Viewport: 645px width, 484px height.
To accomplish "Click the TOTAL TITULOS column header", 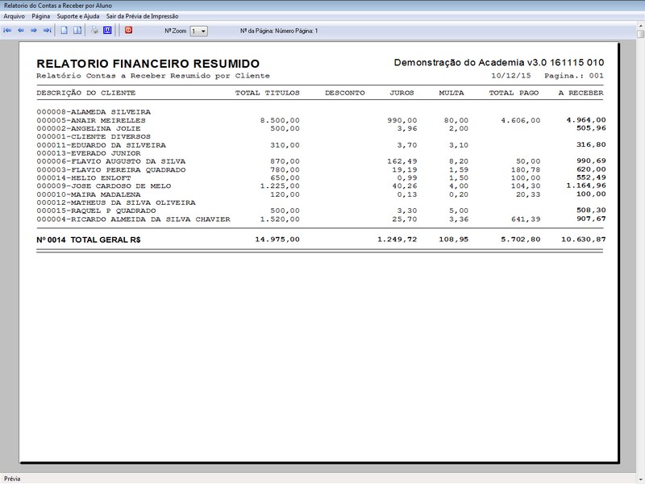I will [x=268, y=93].
